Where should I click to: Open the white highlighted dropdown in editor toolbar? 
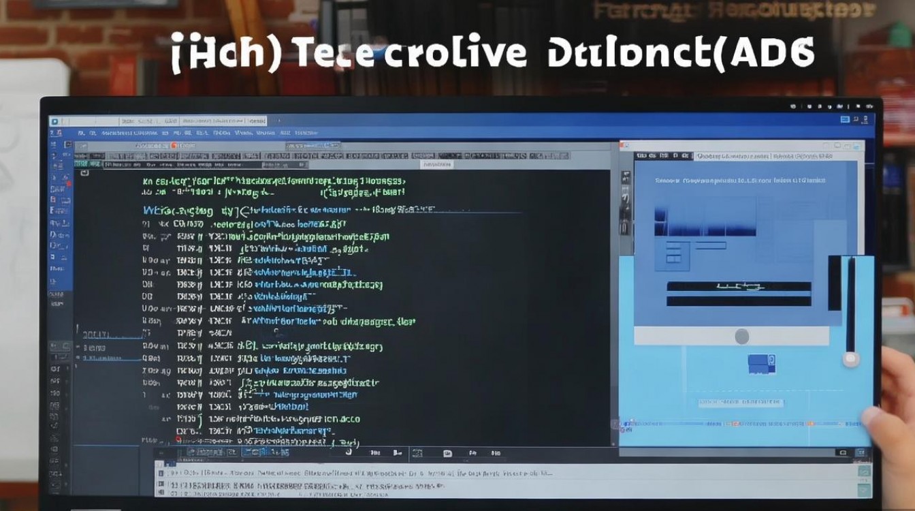[437, 164]
